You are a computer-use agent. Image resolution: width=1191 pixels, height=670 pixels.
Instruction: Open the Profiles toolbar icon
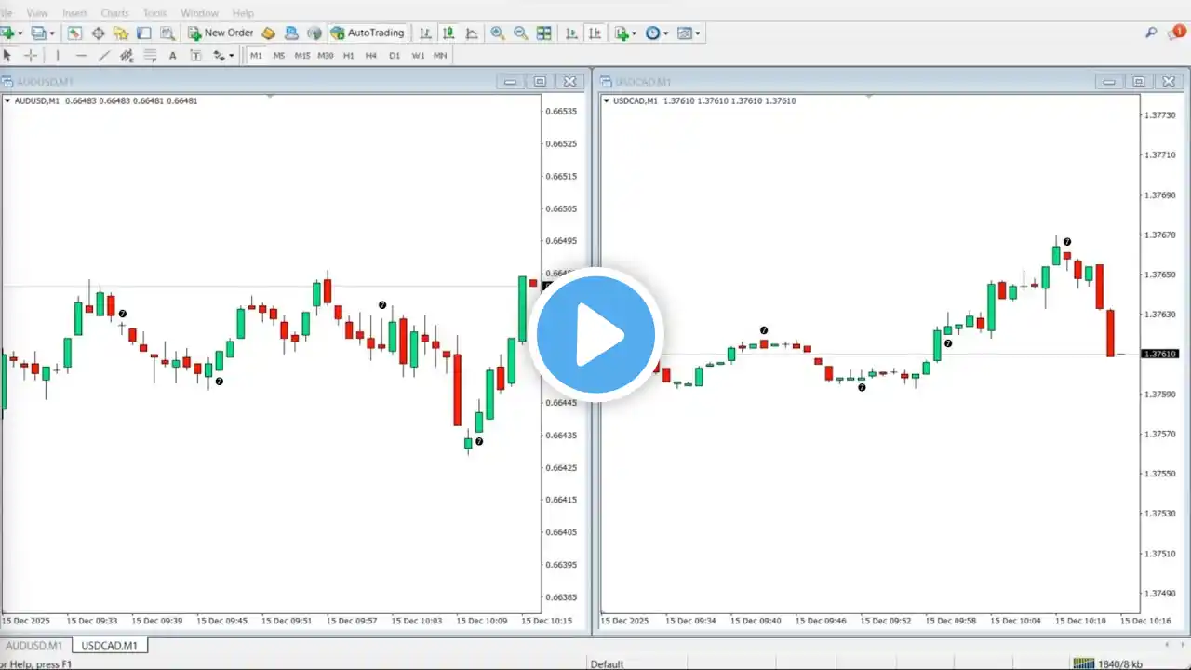tap(38, 33)
